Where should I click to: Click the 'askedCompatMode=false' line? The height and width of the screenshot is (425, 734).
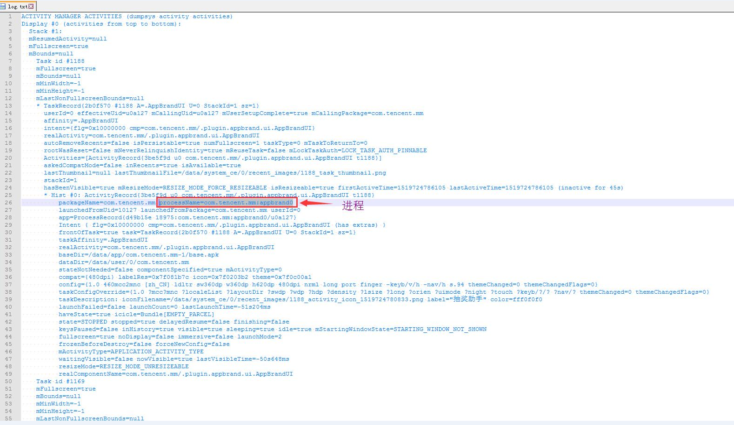click(x=142, y=165)
